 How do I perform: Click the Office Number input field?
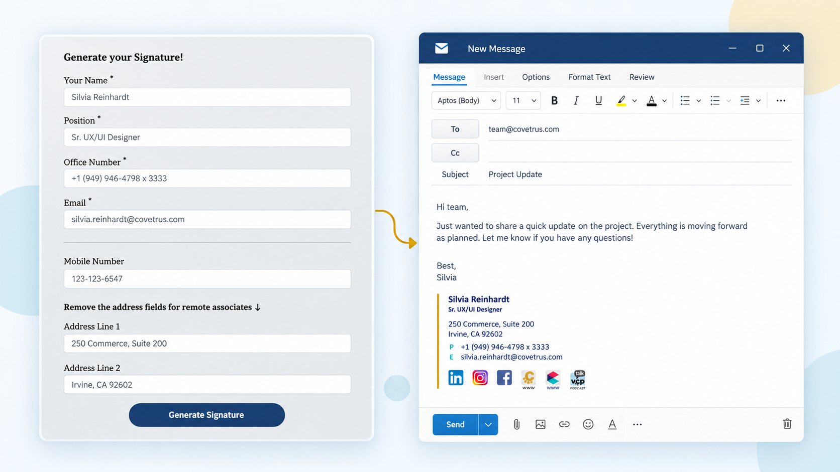pos(207,179)
